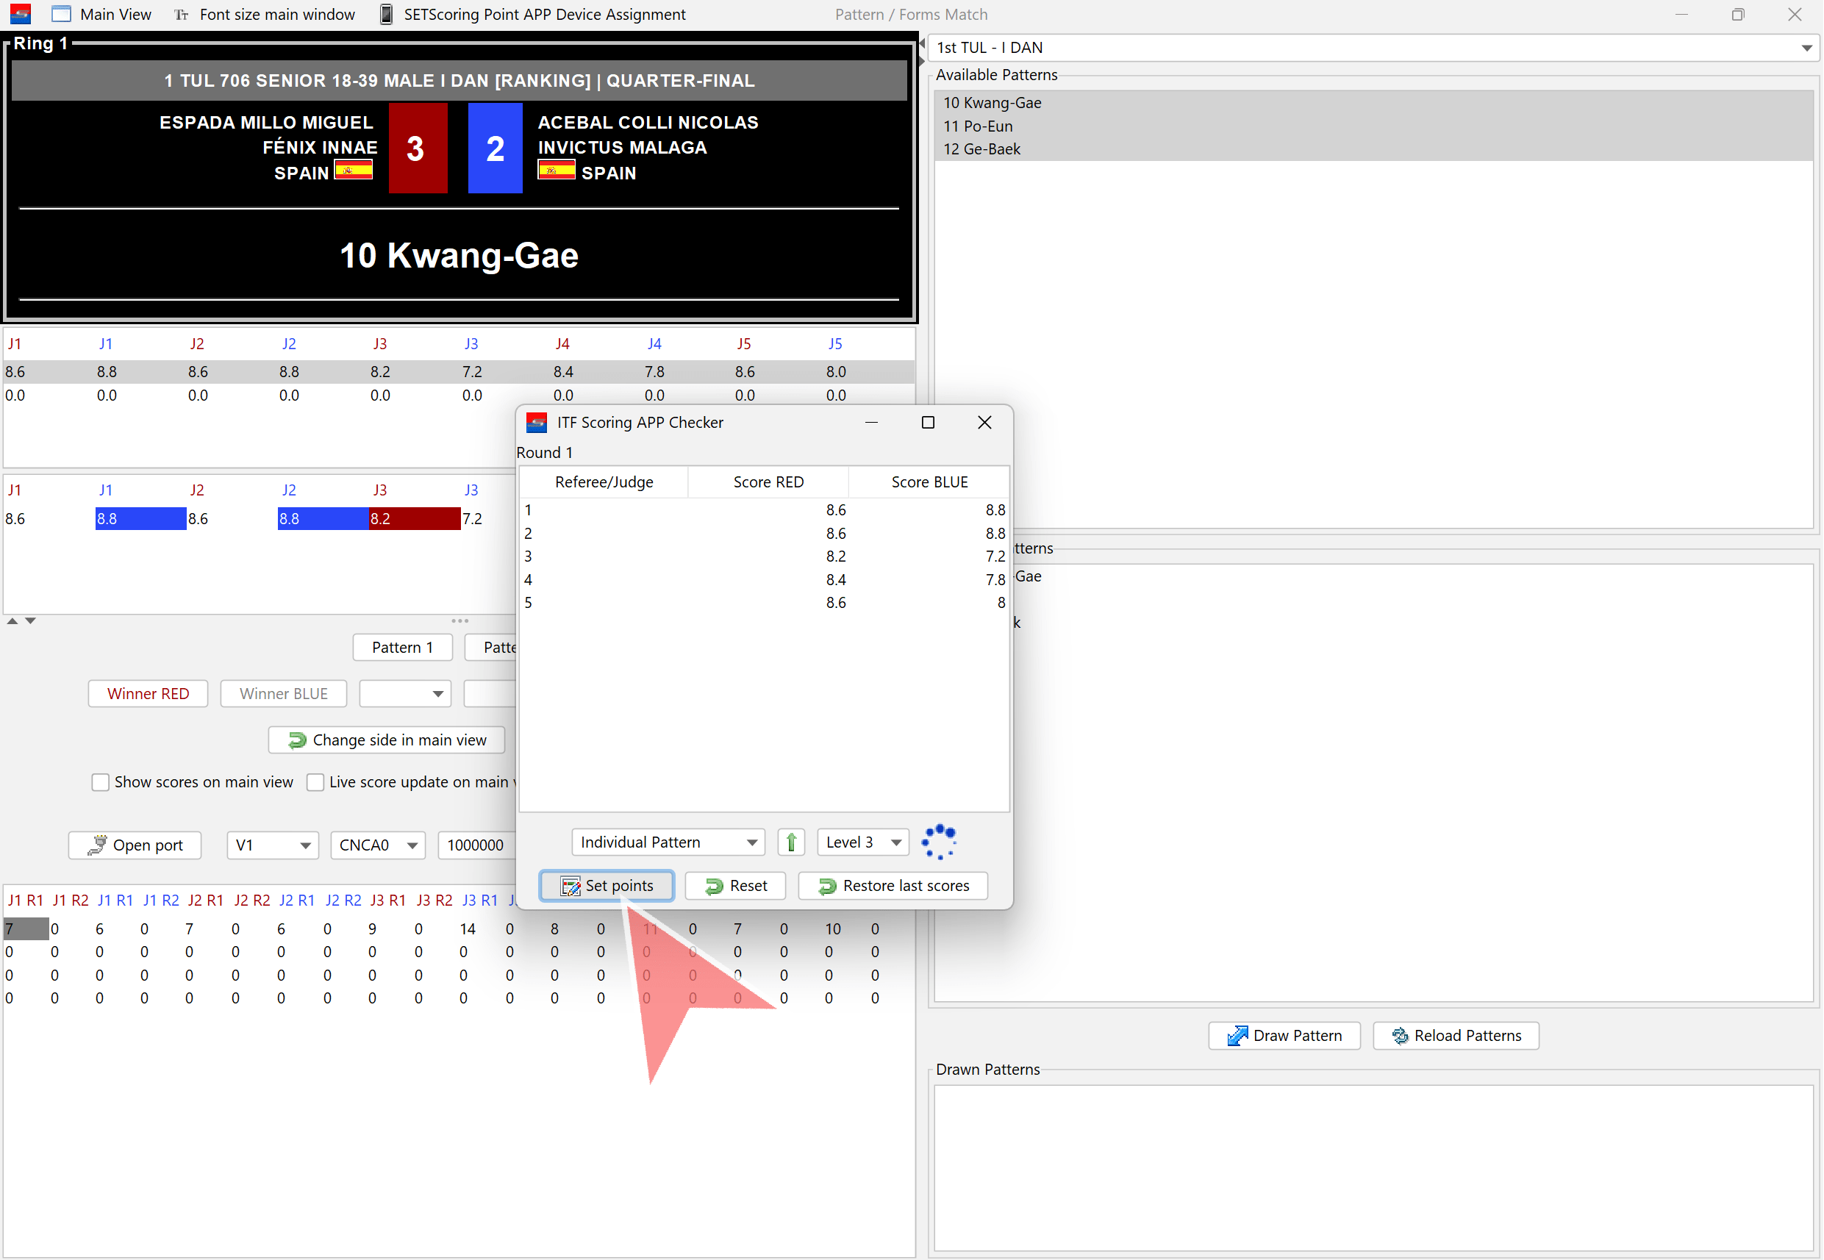Click Restore last scores

(893, 886)
